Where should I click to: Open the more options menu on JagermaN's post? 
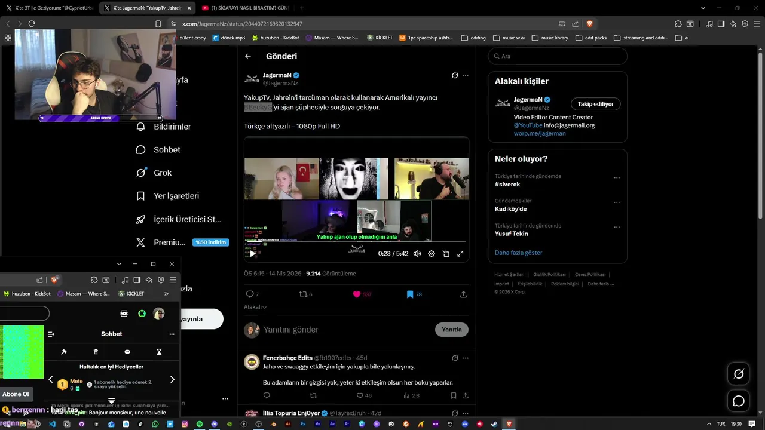(x=466, y=76)
